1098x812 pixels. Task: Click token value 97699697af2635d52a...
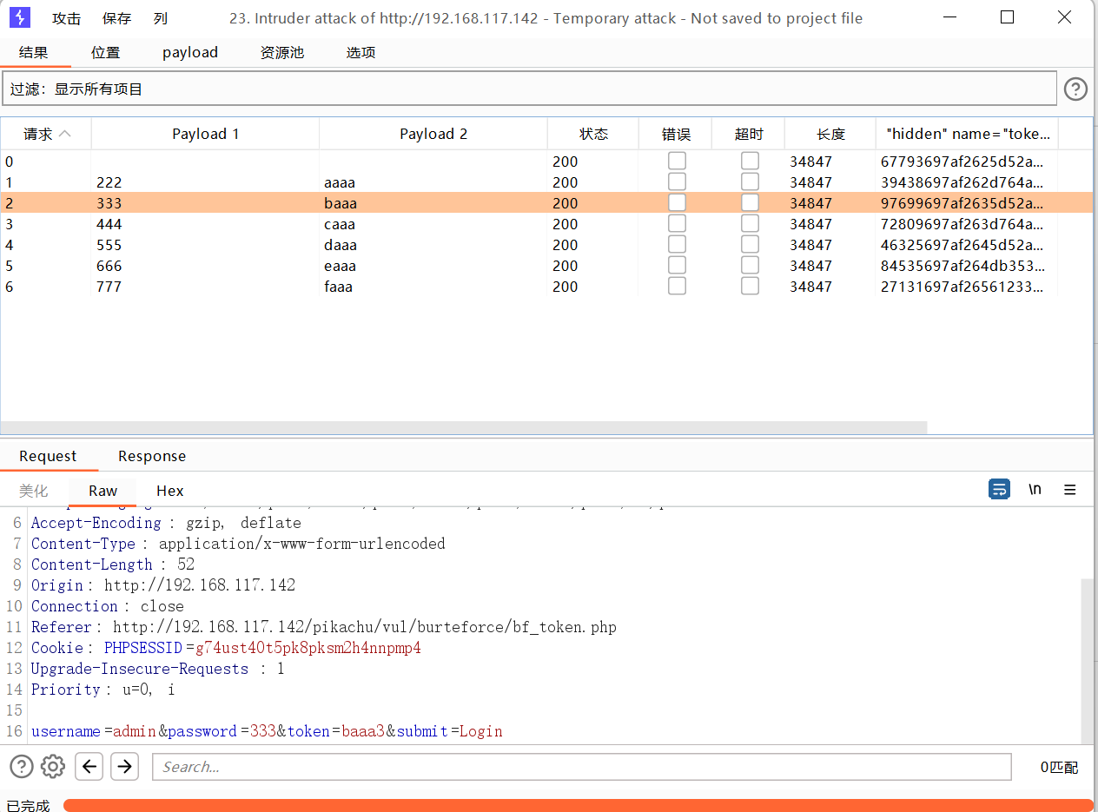962,203
